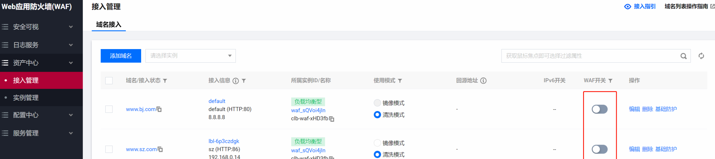715x159 pixels.
Task: Open the filter for WAF开关 column
Action: pyautogui.click(x=610, y=81)
